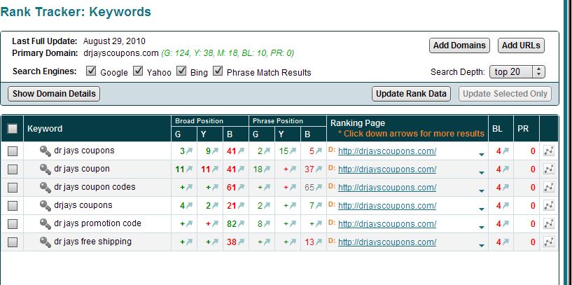Show Domain Details
Image resolution: width=572 pixels, height=285 pixels.
point(54,94)
